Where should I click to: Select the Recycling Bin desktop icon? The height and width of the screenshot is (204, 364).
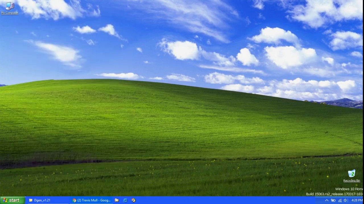(351, 176)
